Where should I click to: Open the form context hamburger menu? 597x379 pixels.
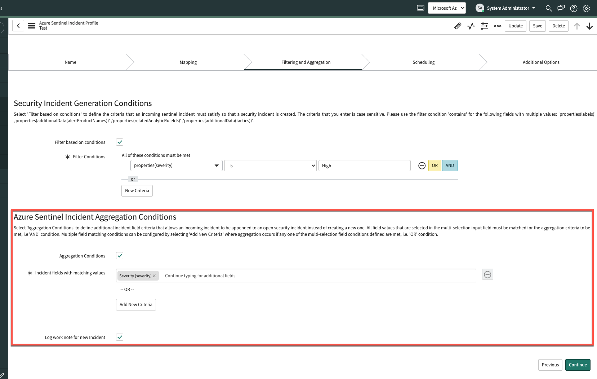click(x=32, y=26)
